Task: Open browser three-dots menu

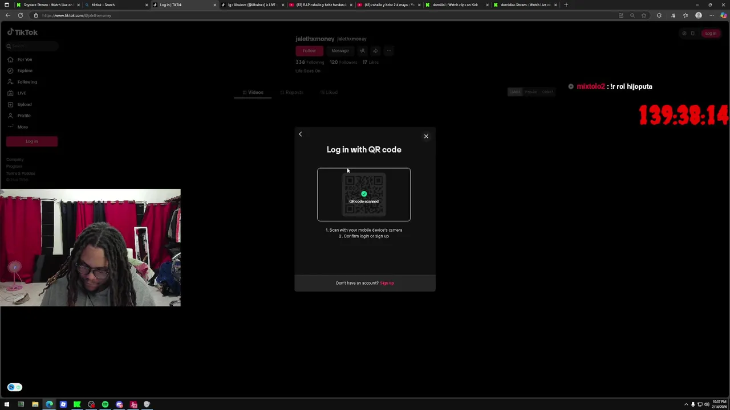Action: point(711,15)
